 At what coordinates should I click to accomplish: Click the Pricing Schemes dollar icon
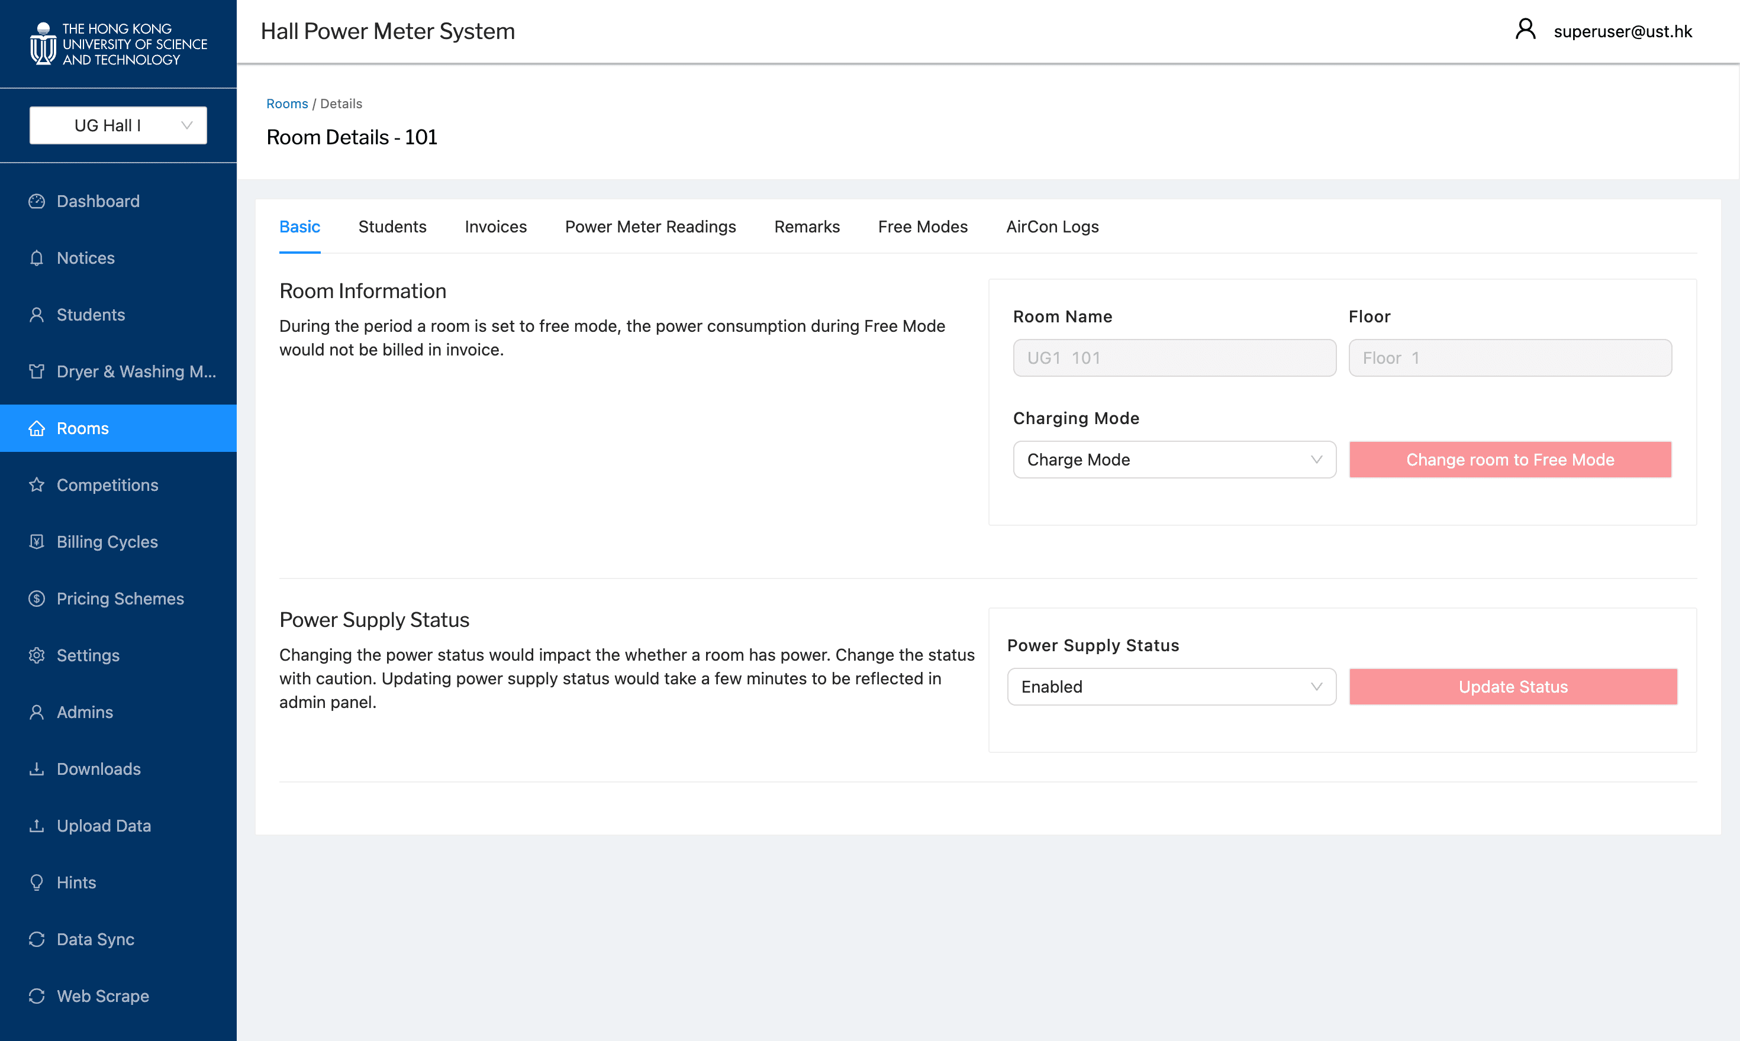pos(37,599)
